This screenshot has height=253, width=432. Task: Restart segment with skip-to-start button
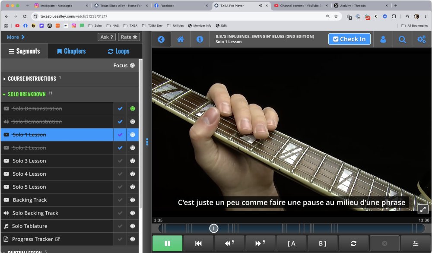coord(198,244)
